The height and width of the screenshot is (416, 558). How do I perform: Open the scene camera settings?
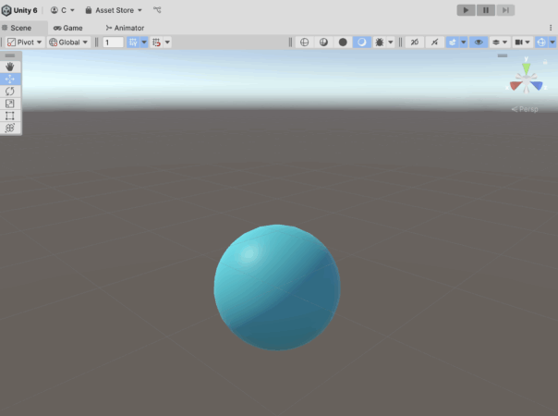pos(522,42)
